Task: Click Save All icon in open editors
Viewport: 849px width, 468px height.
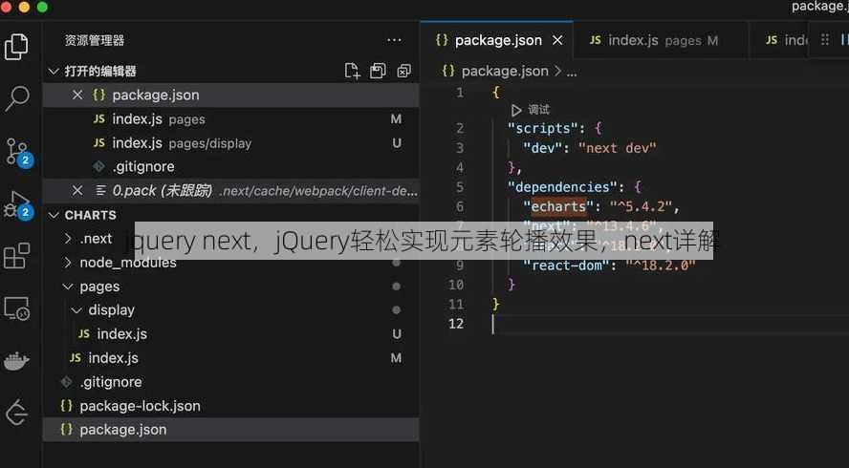Action: (x=378, y=71)
